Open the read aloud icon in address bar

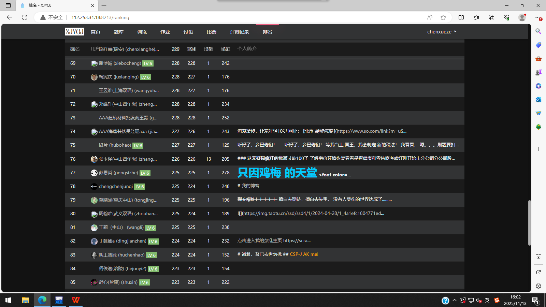[430, 17]
